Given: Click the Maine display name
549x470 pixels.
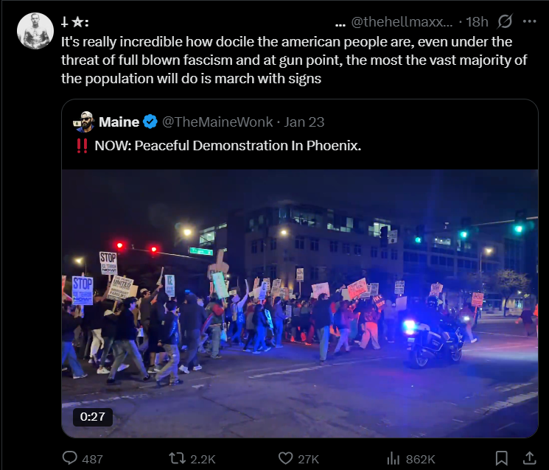Looking at the screenshot, I should click(x=119, y=122).
